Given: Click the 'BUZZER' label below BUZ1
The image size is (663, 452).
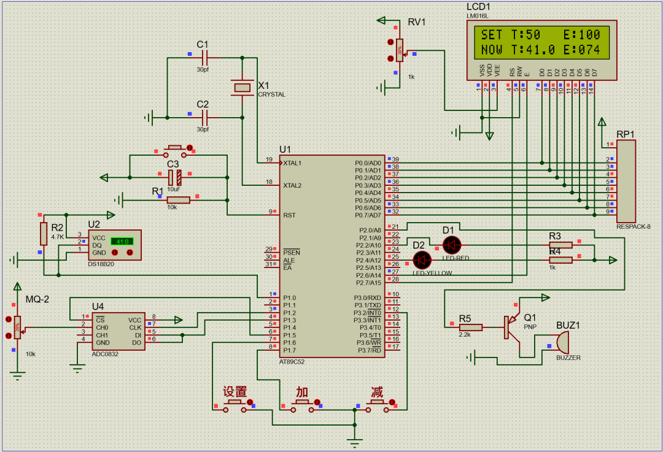Looking at the screenshot, I should coord(568,358).
